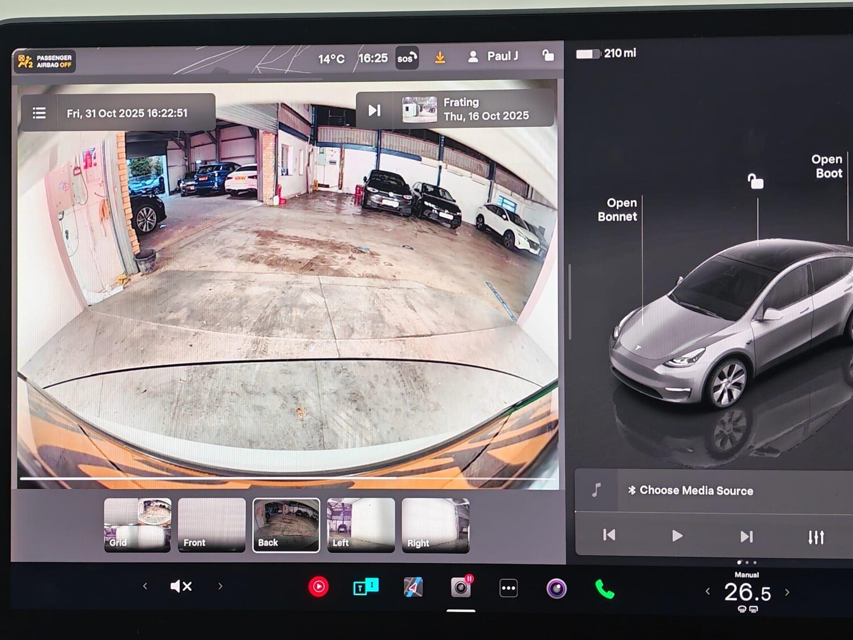
Task: Click Open Boot on the vehicle display
Action: coord(826,166)
